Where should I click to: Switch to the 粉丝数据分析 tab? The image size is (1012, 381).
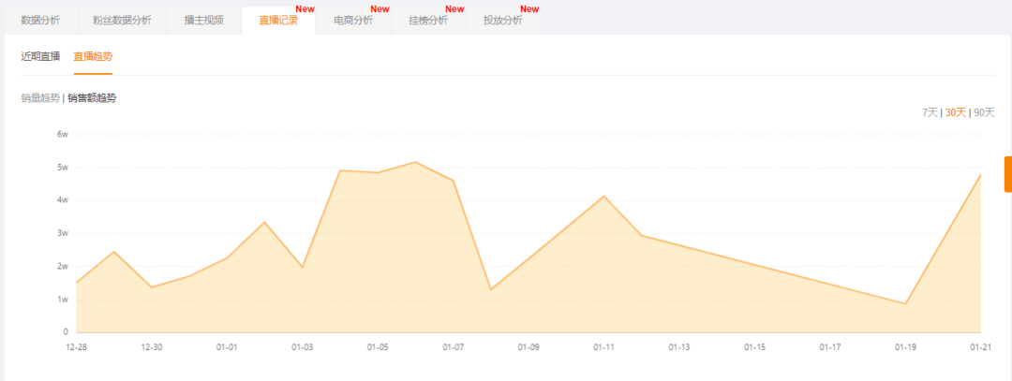[121, 21]
